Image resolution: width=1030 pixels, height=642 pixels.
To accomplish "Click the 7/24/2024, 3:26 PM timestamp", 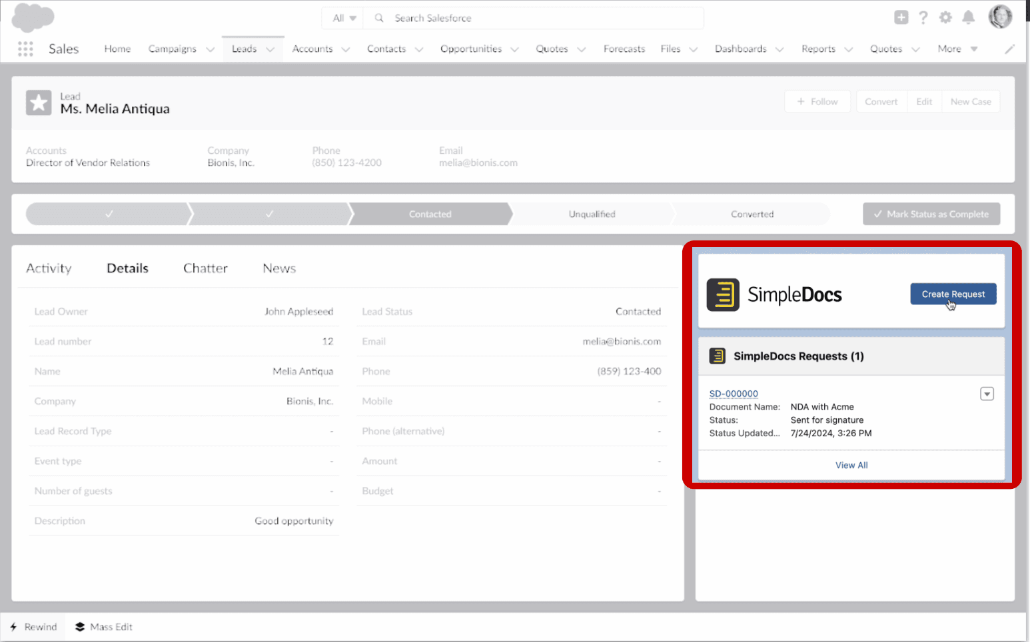I will [x=831, y=433].
